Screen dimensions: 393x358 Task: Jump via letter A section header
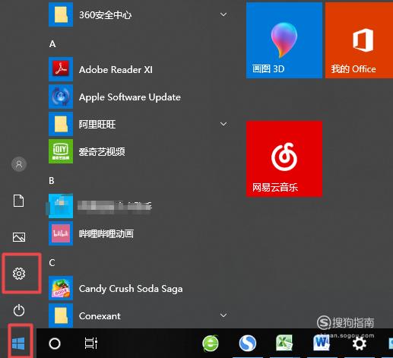click(52, 44)
